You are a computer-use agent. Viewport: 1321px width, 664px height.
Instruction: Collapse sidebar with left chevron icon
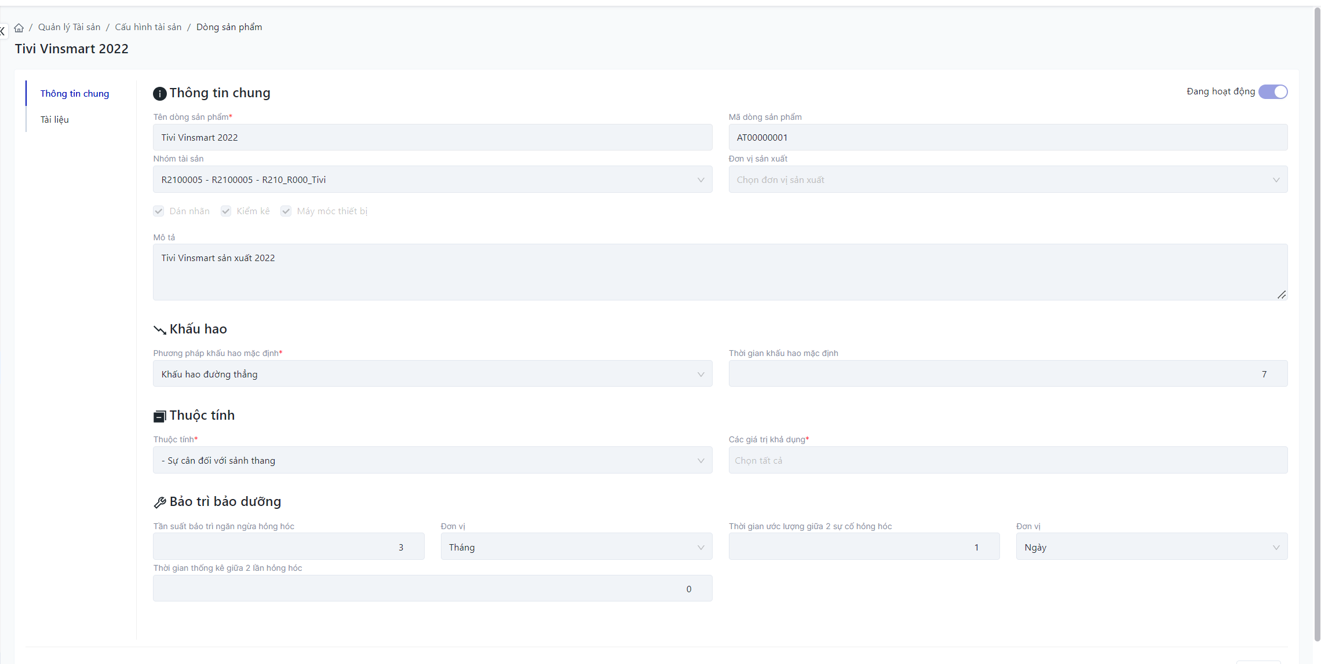click(x=3, y=31)
